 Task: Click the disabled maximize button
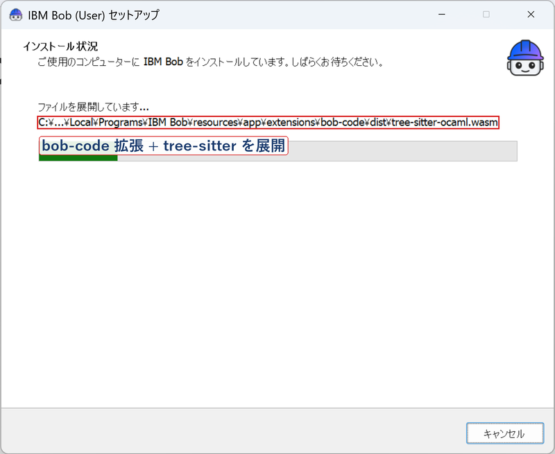pyautogui.click(x=486, y=15)
